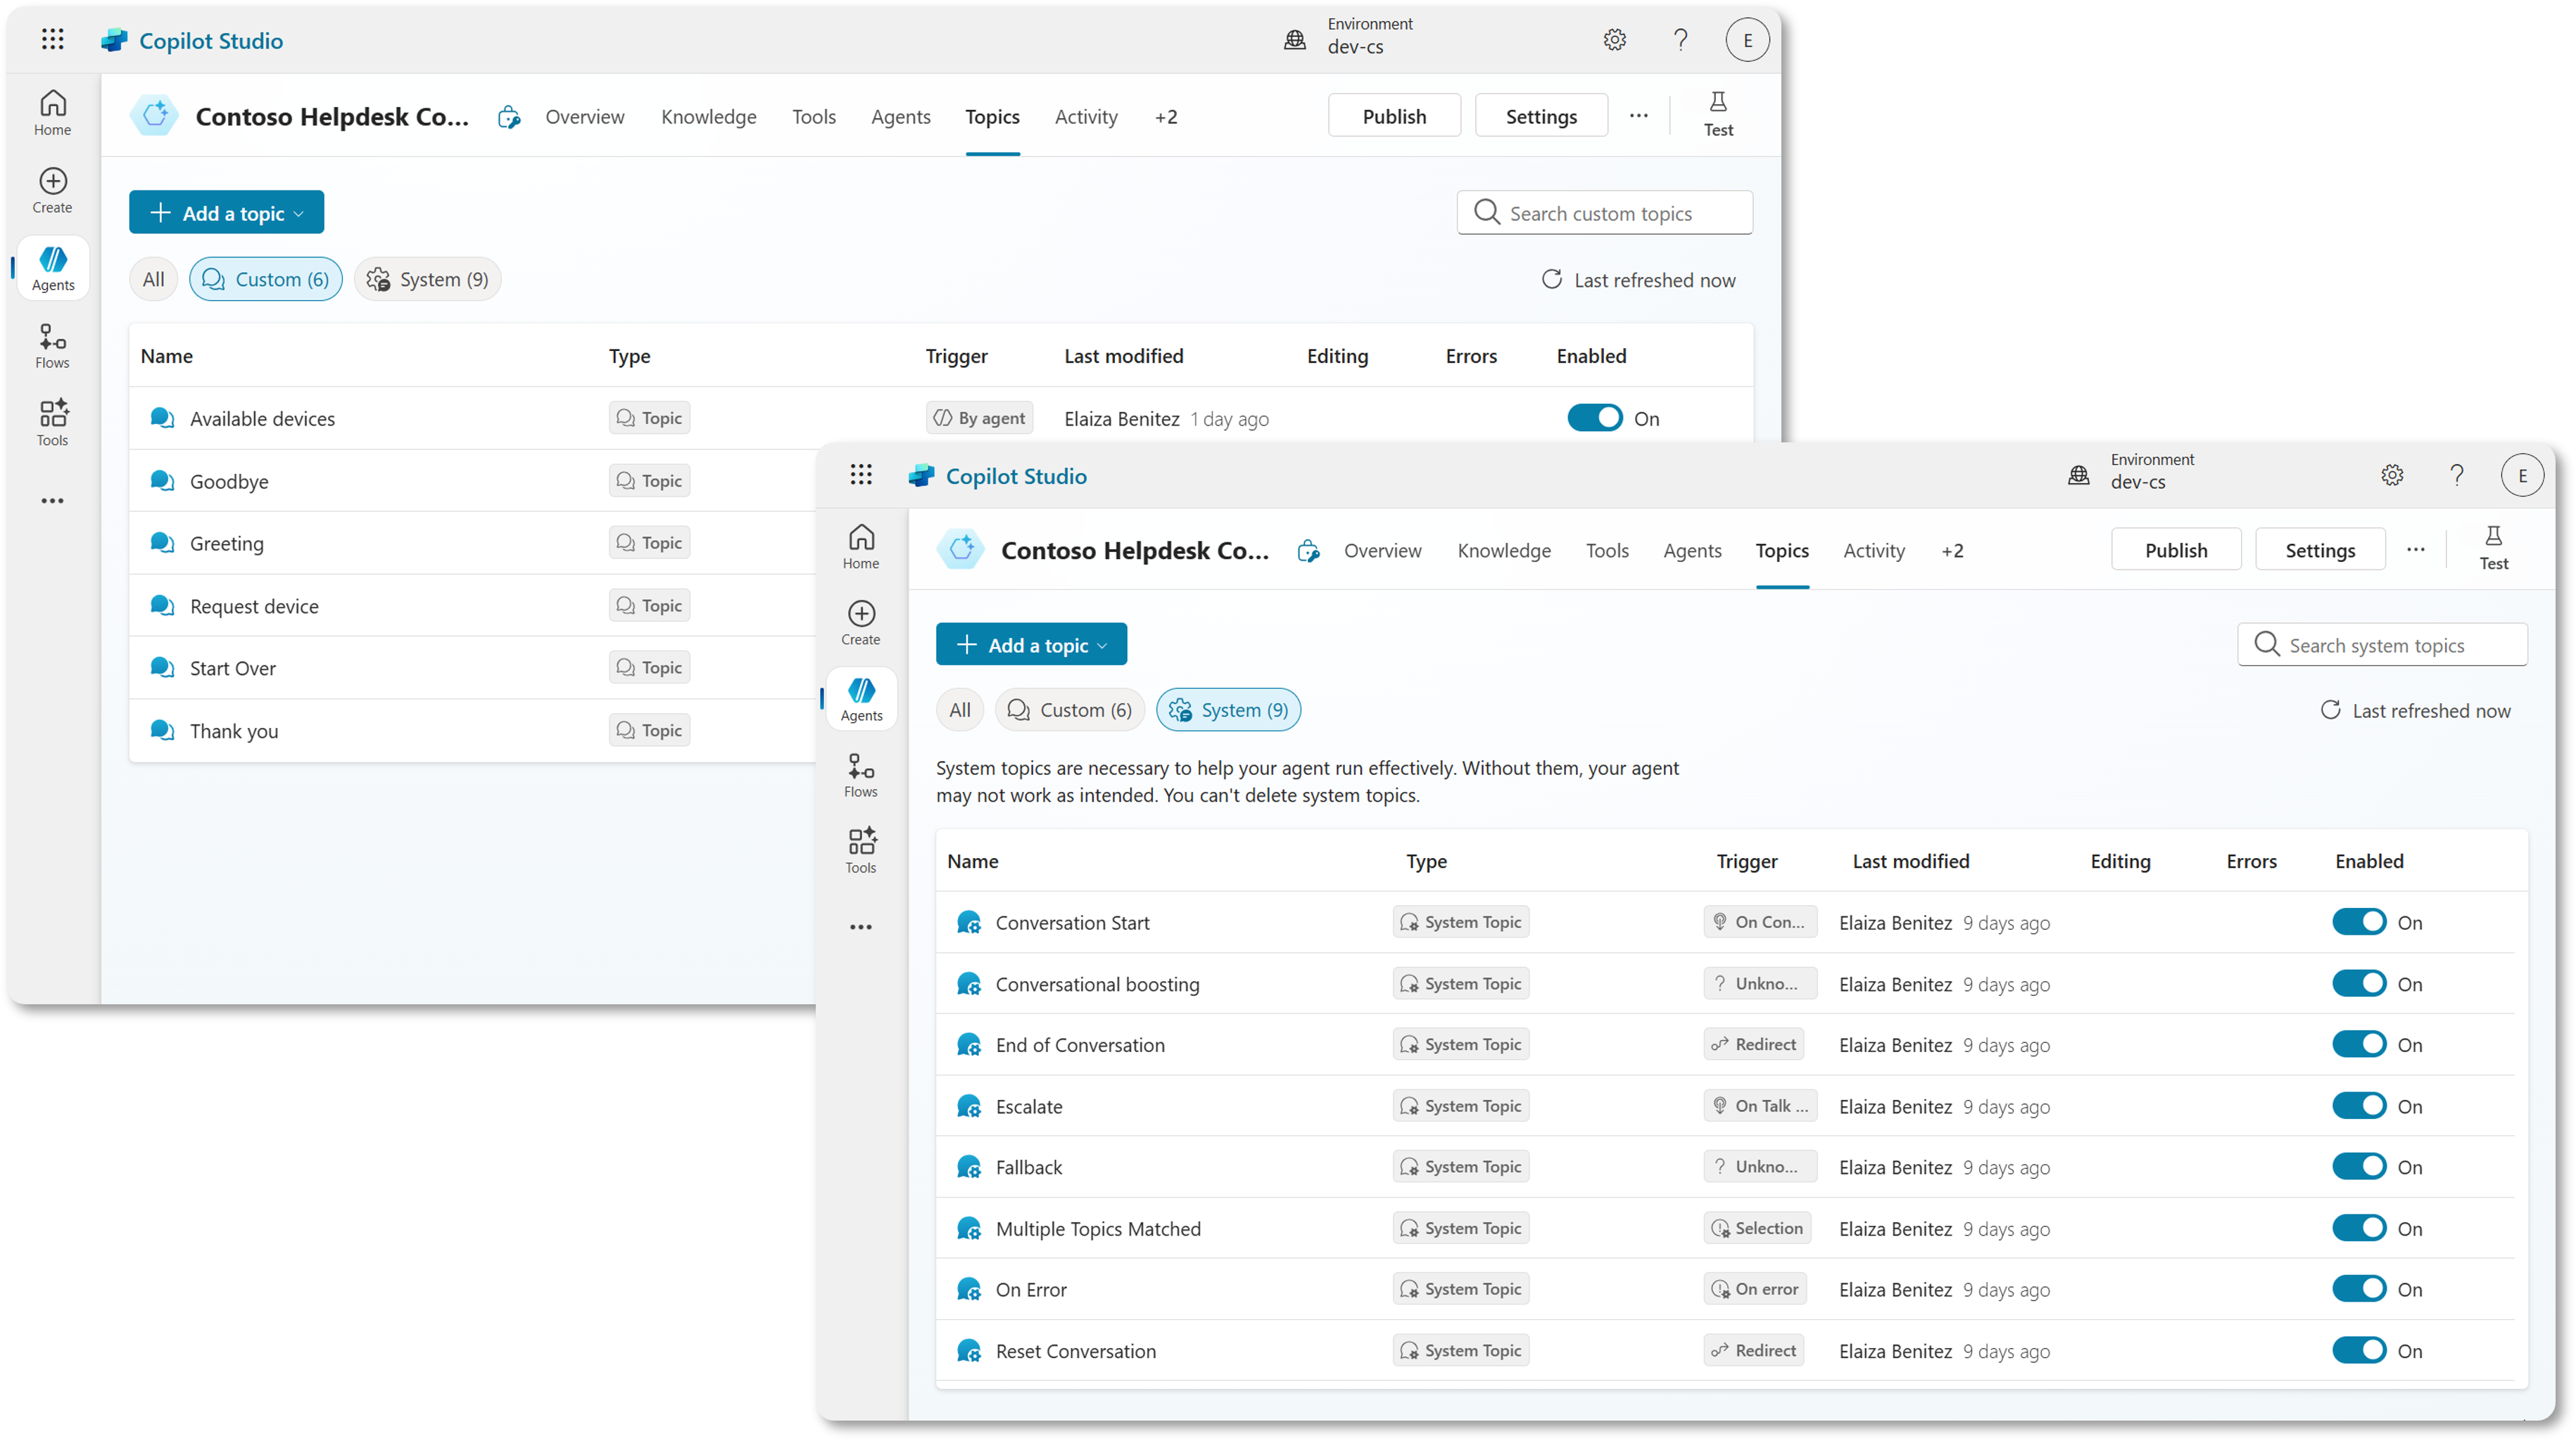The height and width of the screenshot is (1441, 2576).
Task: Toggle the Fallback topic enabled switch
Action: tap(2359, 1167)
